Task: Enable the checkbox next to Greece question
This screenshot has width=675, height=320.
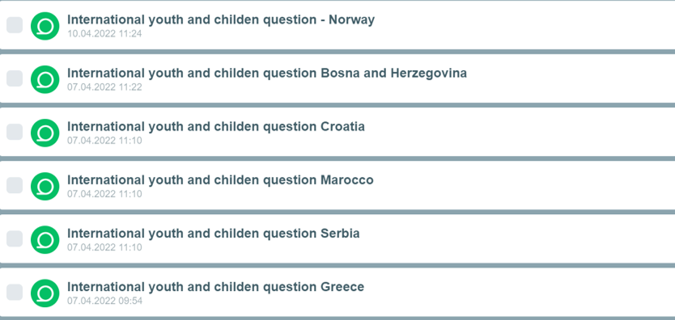Action: [x=15, y=292]
